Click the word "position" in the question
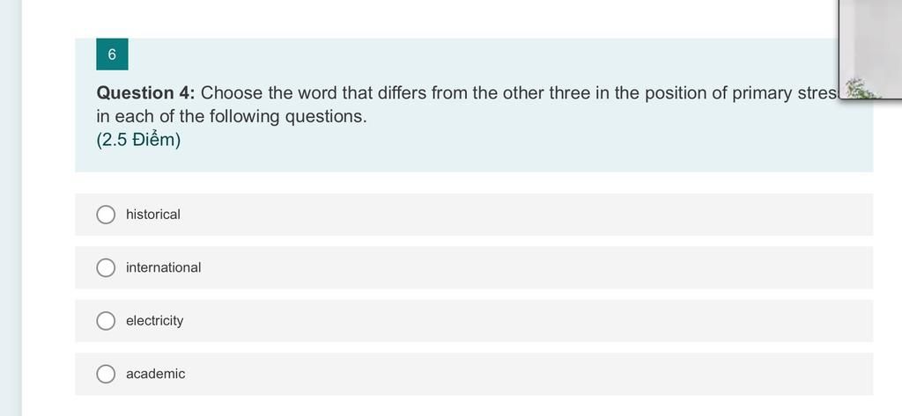This screenshot has height=416, width=902. [x=675, y=93]
